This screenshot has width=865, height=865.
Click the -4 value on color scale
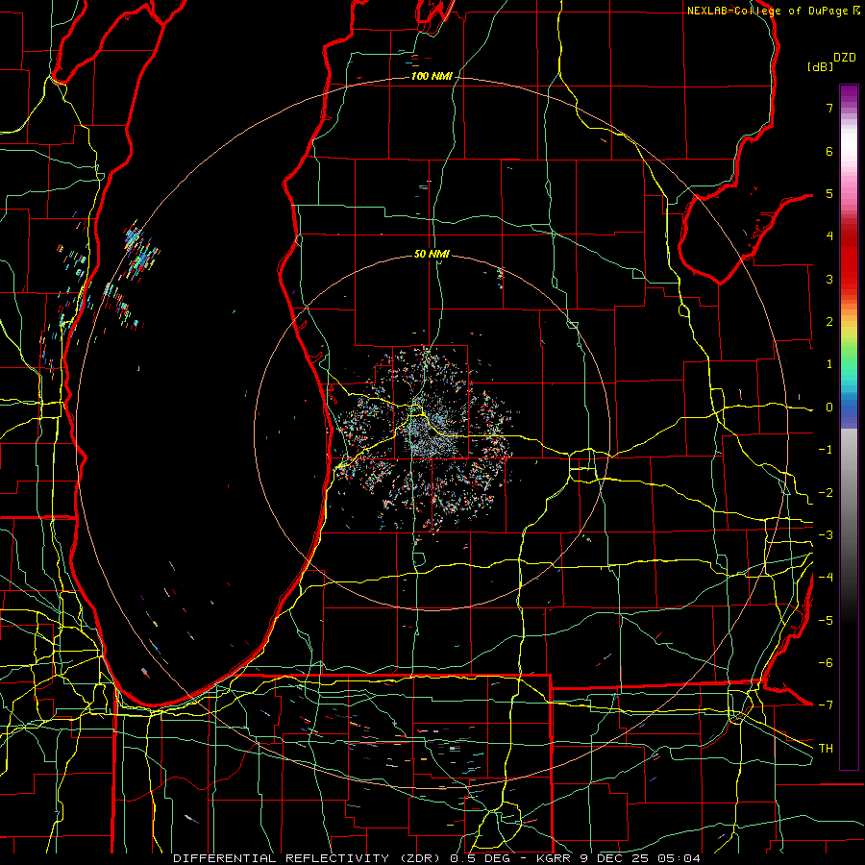point(826,578)
